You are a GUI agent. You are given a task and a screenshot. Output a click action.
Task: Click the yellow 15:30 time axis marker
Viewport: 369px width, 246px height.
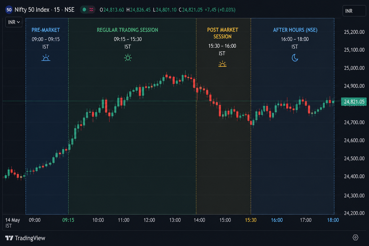tap(251, 220)
